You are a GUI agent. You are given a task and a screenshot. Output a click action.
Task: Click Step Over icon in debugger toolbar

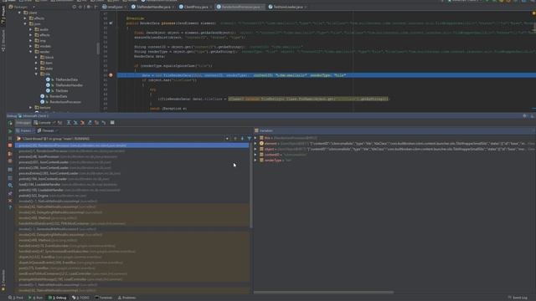pos(69,123)
